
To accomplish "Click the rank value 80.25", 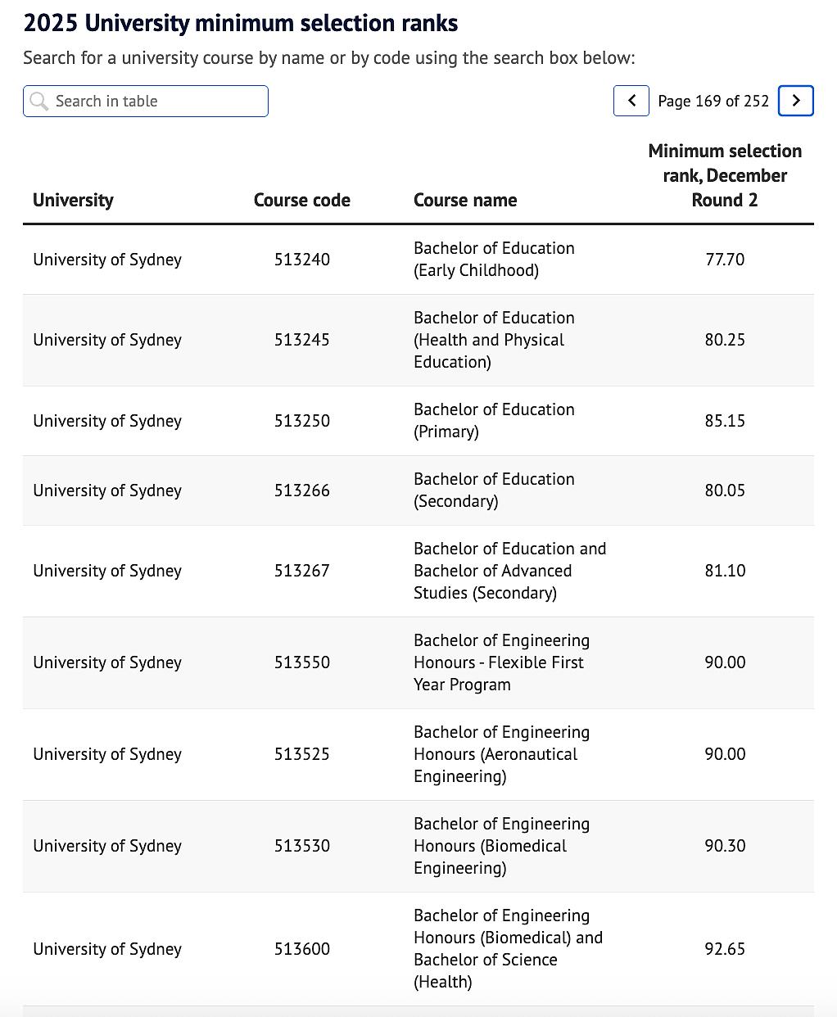I will coord(725,340).
